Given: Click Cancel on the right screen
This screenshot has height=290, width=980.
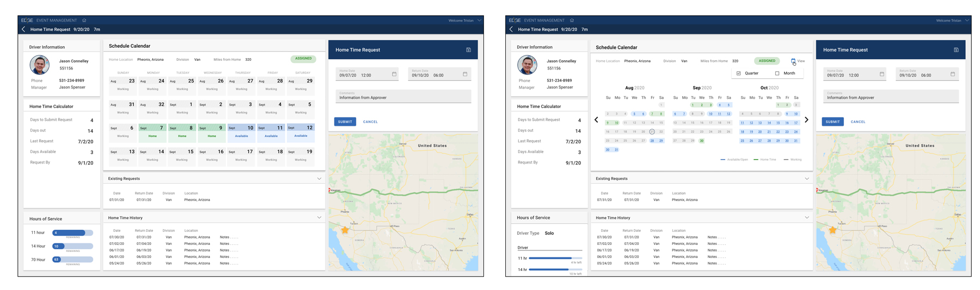Looking at the screenshot, I should pyautogui.click(x=857, y=122).
